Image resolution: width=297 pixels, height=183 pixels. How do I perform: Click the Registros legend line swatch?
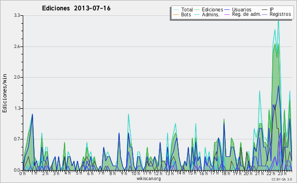(265, 14)
